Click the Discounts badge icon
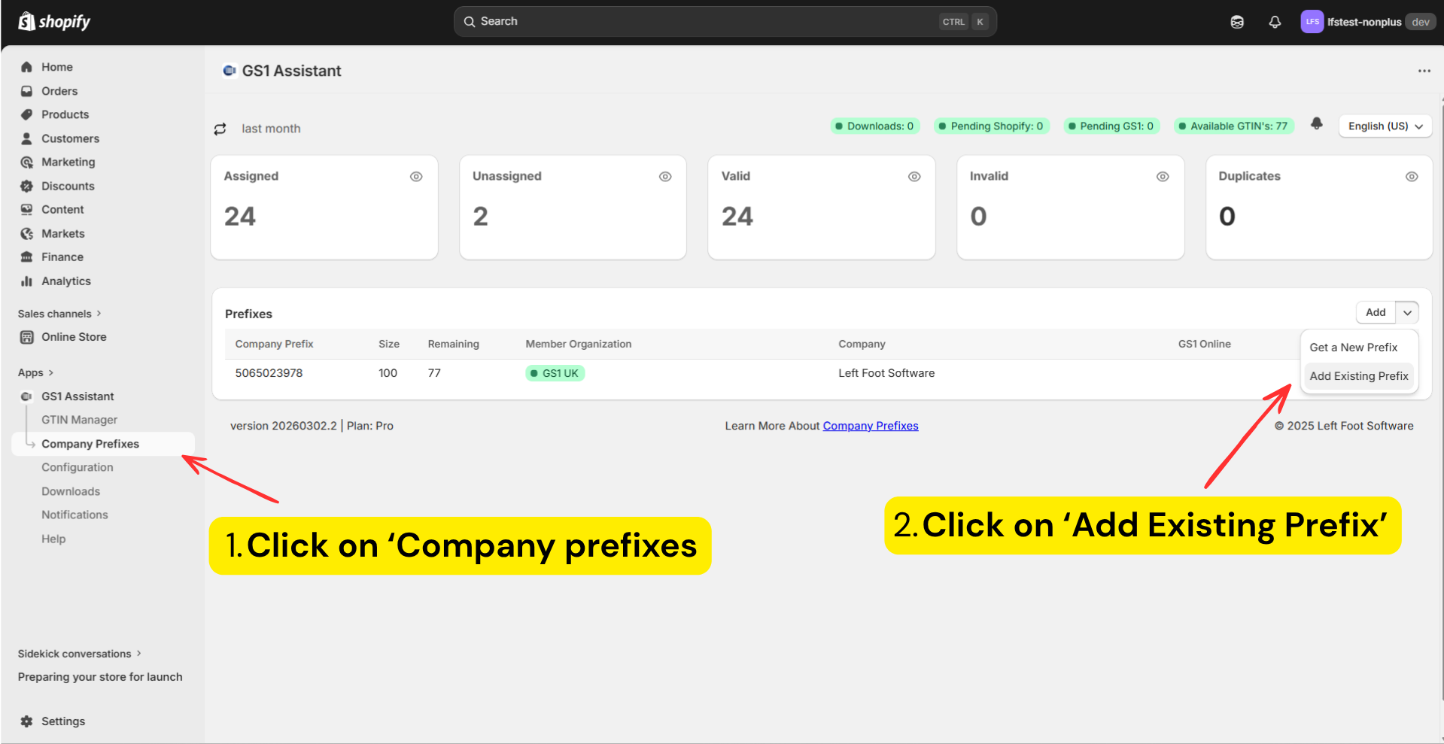This screenshot has height=744, width=1444. [x=27, y=186]
